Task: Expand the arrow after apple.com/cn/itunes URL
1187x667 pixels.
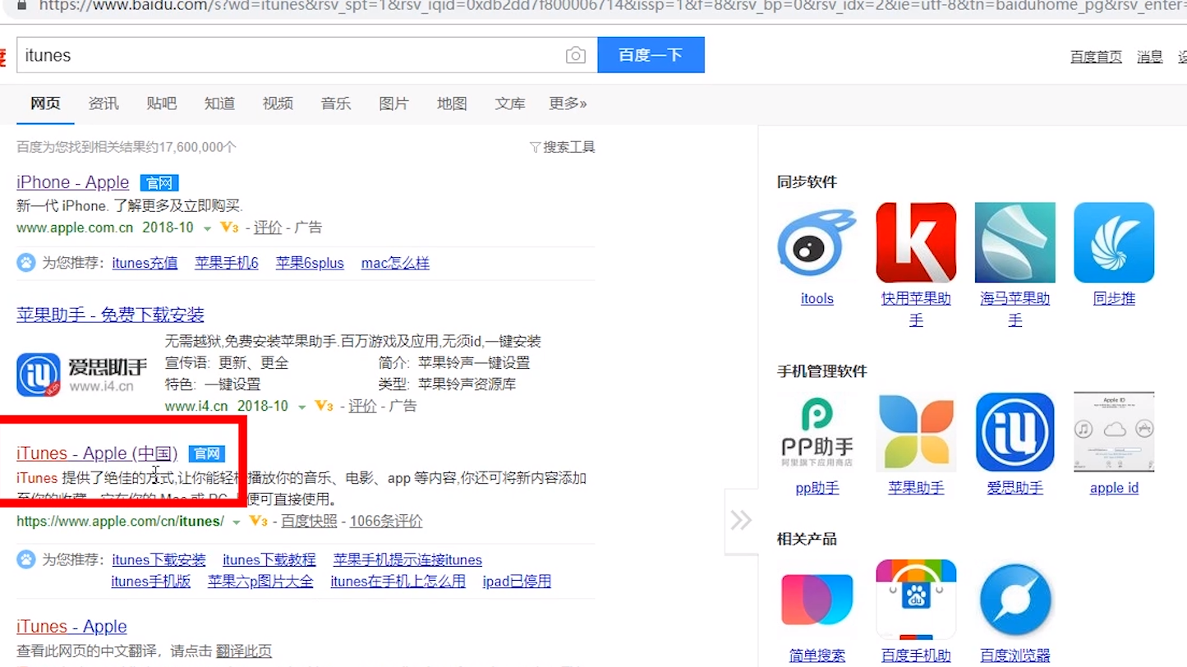Action: tap(236, 522)
